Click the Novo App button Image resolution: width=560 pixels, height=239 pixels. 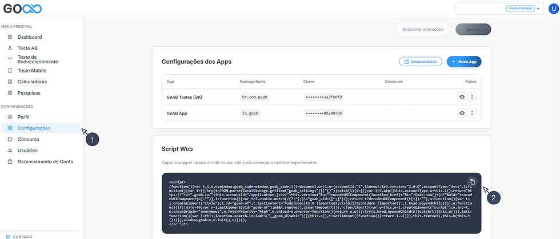coord(464,62)
